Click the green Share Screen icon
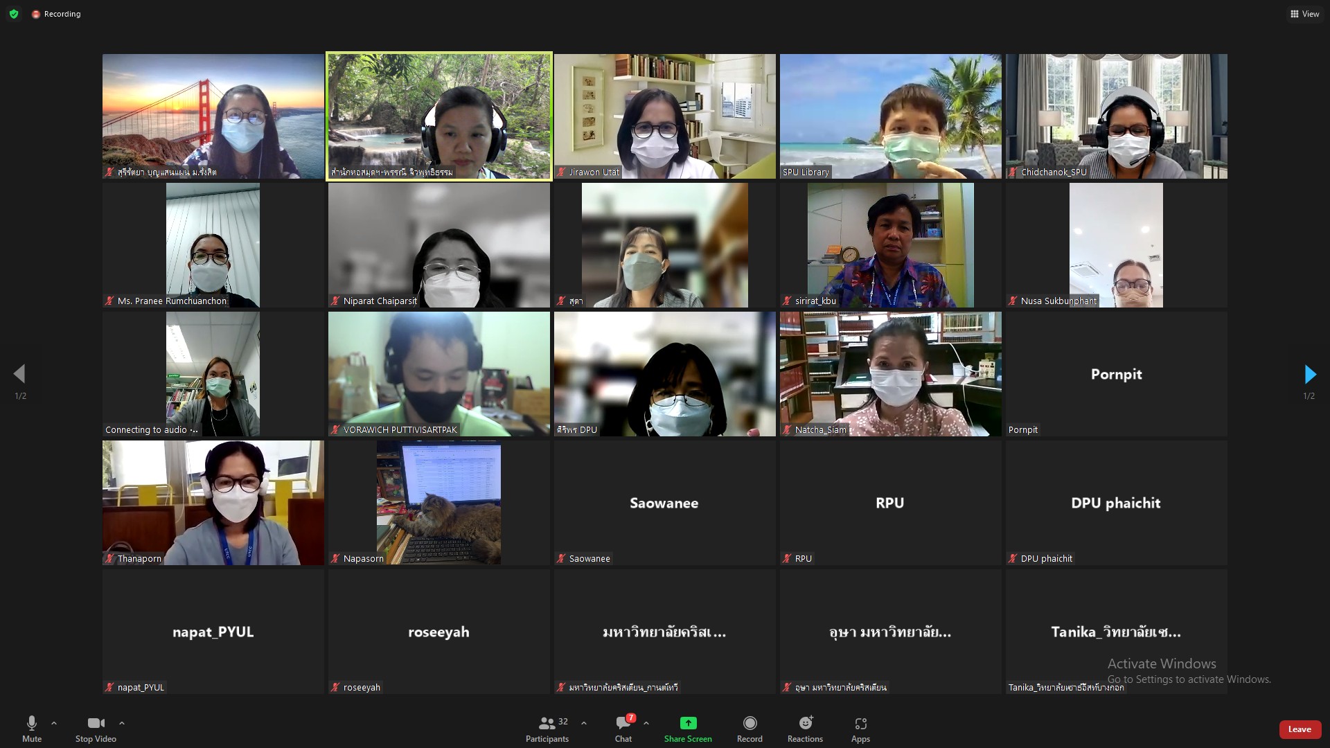The image size is (1330, 748). [x=688, y=723]
